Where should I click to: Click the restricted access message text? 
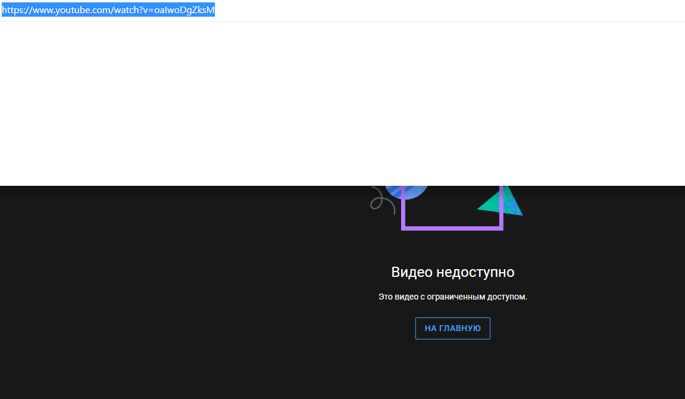point(453,296)
